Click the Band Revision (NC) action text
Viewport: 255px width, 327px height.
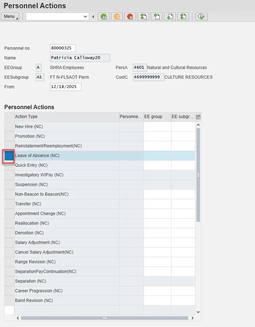pos(34,301)
